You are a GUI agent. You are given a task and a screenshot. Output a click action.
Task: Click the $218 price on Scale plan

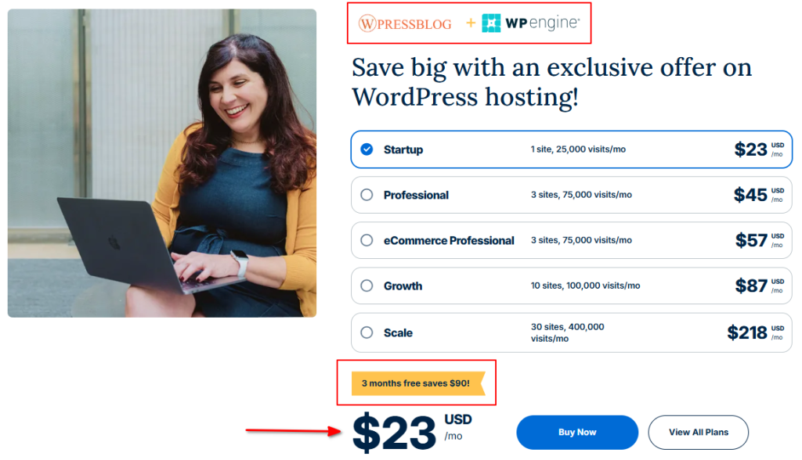pyautogui.click(x=746, y=332)
